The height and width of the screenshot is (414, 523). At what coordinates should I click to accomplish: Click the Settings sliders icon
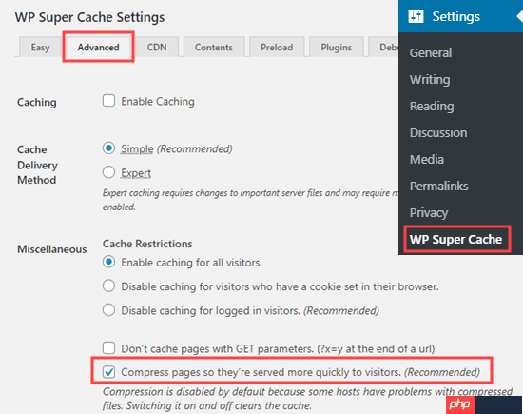pos(416,16)
